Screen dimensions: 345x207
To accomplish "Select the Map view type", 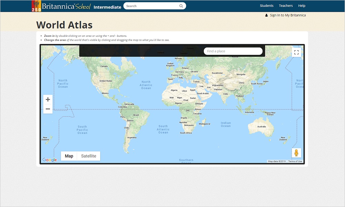I will [x=69, y=156].
